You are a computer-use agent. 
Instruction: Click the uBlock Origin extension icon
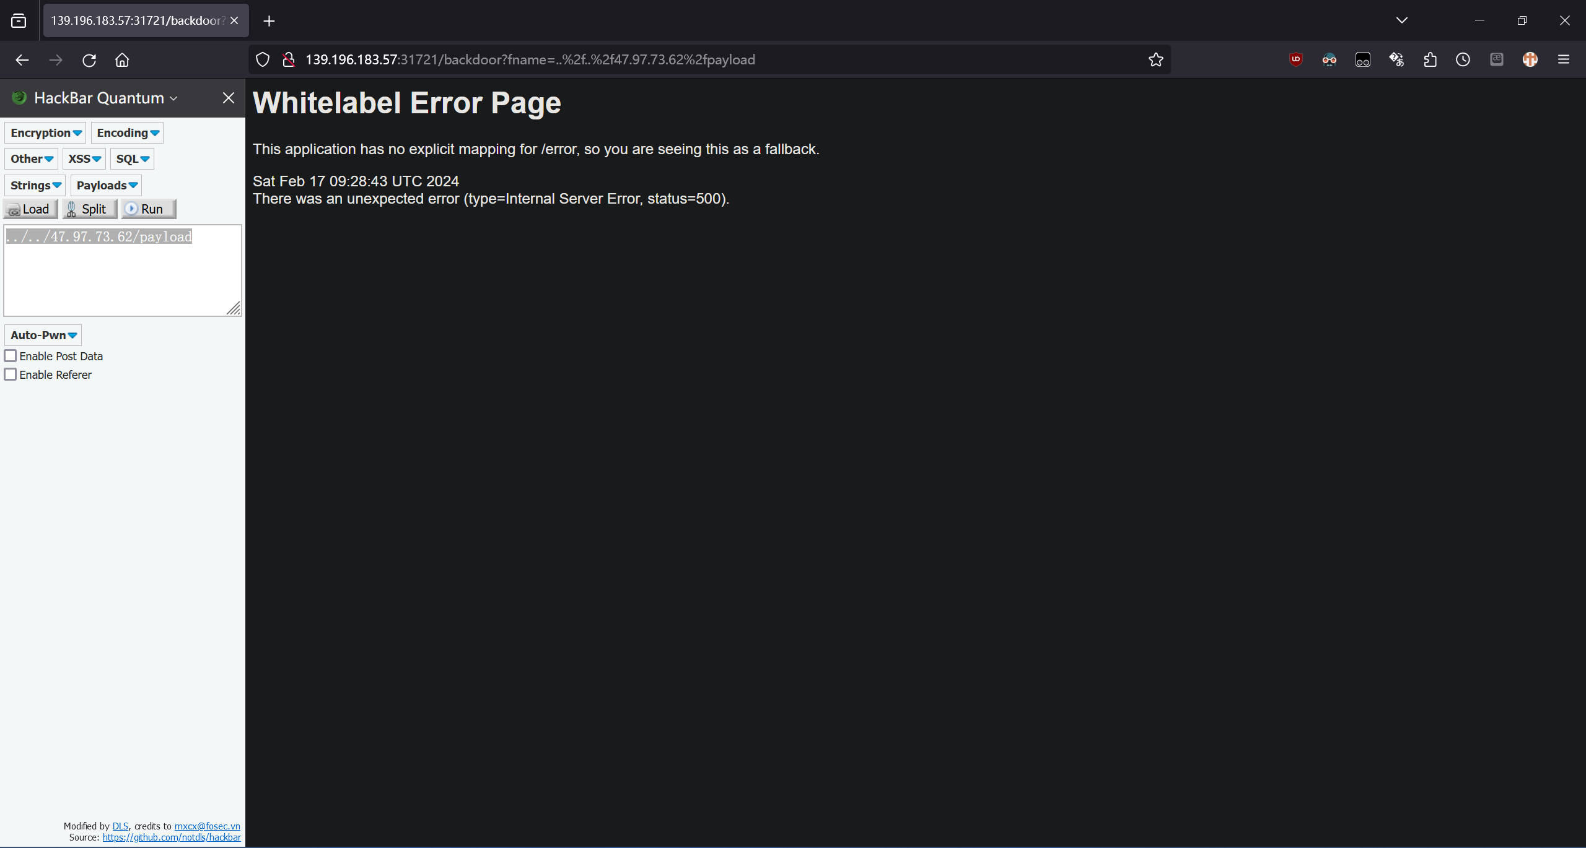click(x=1295, y=59)
